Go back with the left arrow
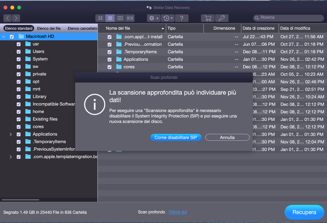 [8, 18]
